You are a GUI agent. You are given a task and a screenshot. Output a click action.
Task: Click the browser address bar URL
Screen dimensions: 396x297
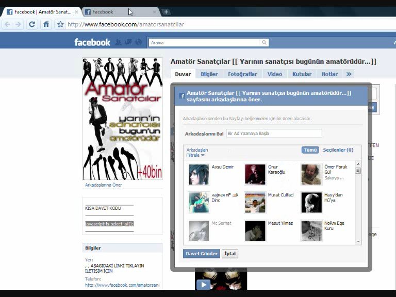(126, 24)
